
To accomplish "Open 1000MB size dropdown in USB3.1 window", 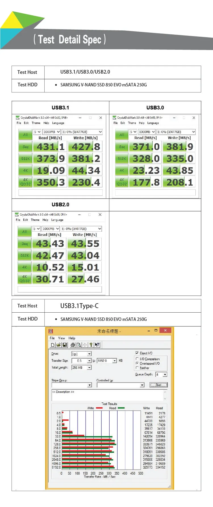I will [x=51, y=132].
